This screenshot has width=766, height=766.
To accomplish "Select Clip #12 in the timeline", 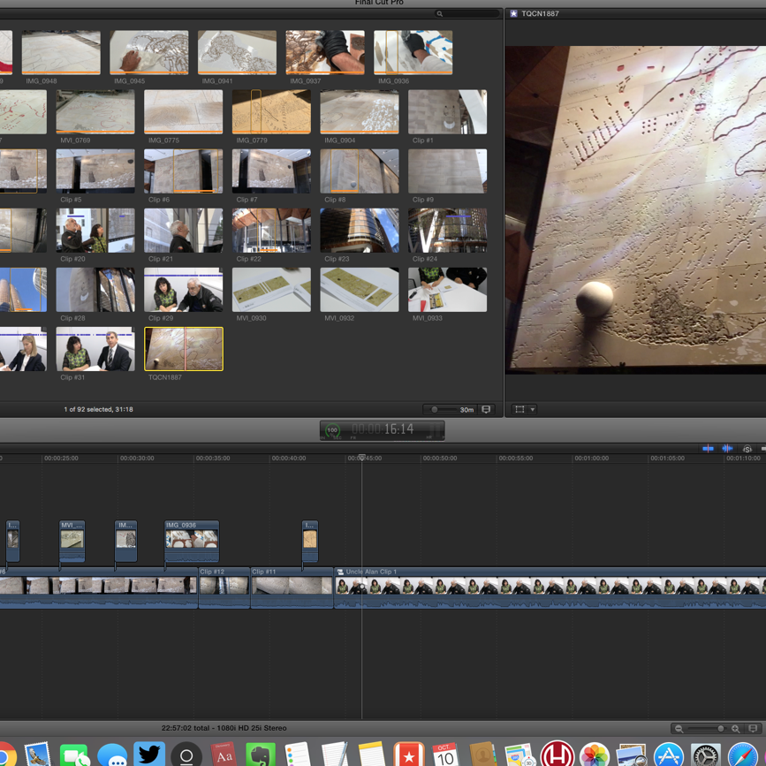I will [x=224, y=588].
